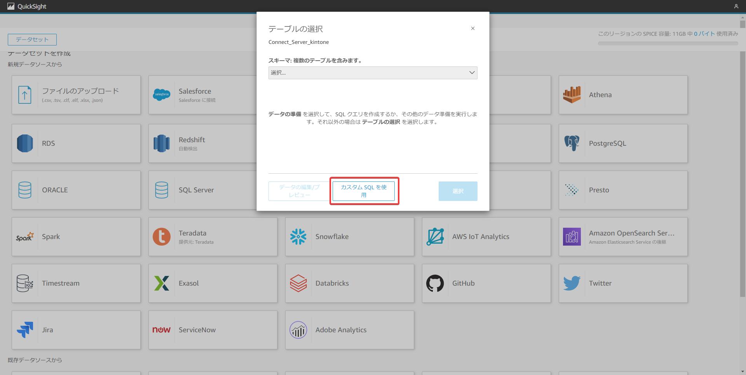
Task: Click the Twitter bird icon
Action: [572, 283]
